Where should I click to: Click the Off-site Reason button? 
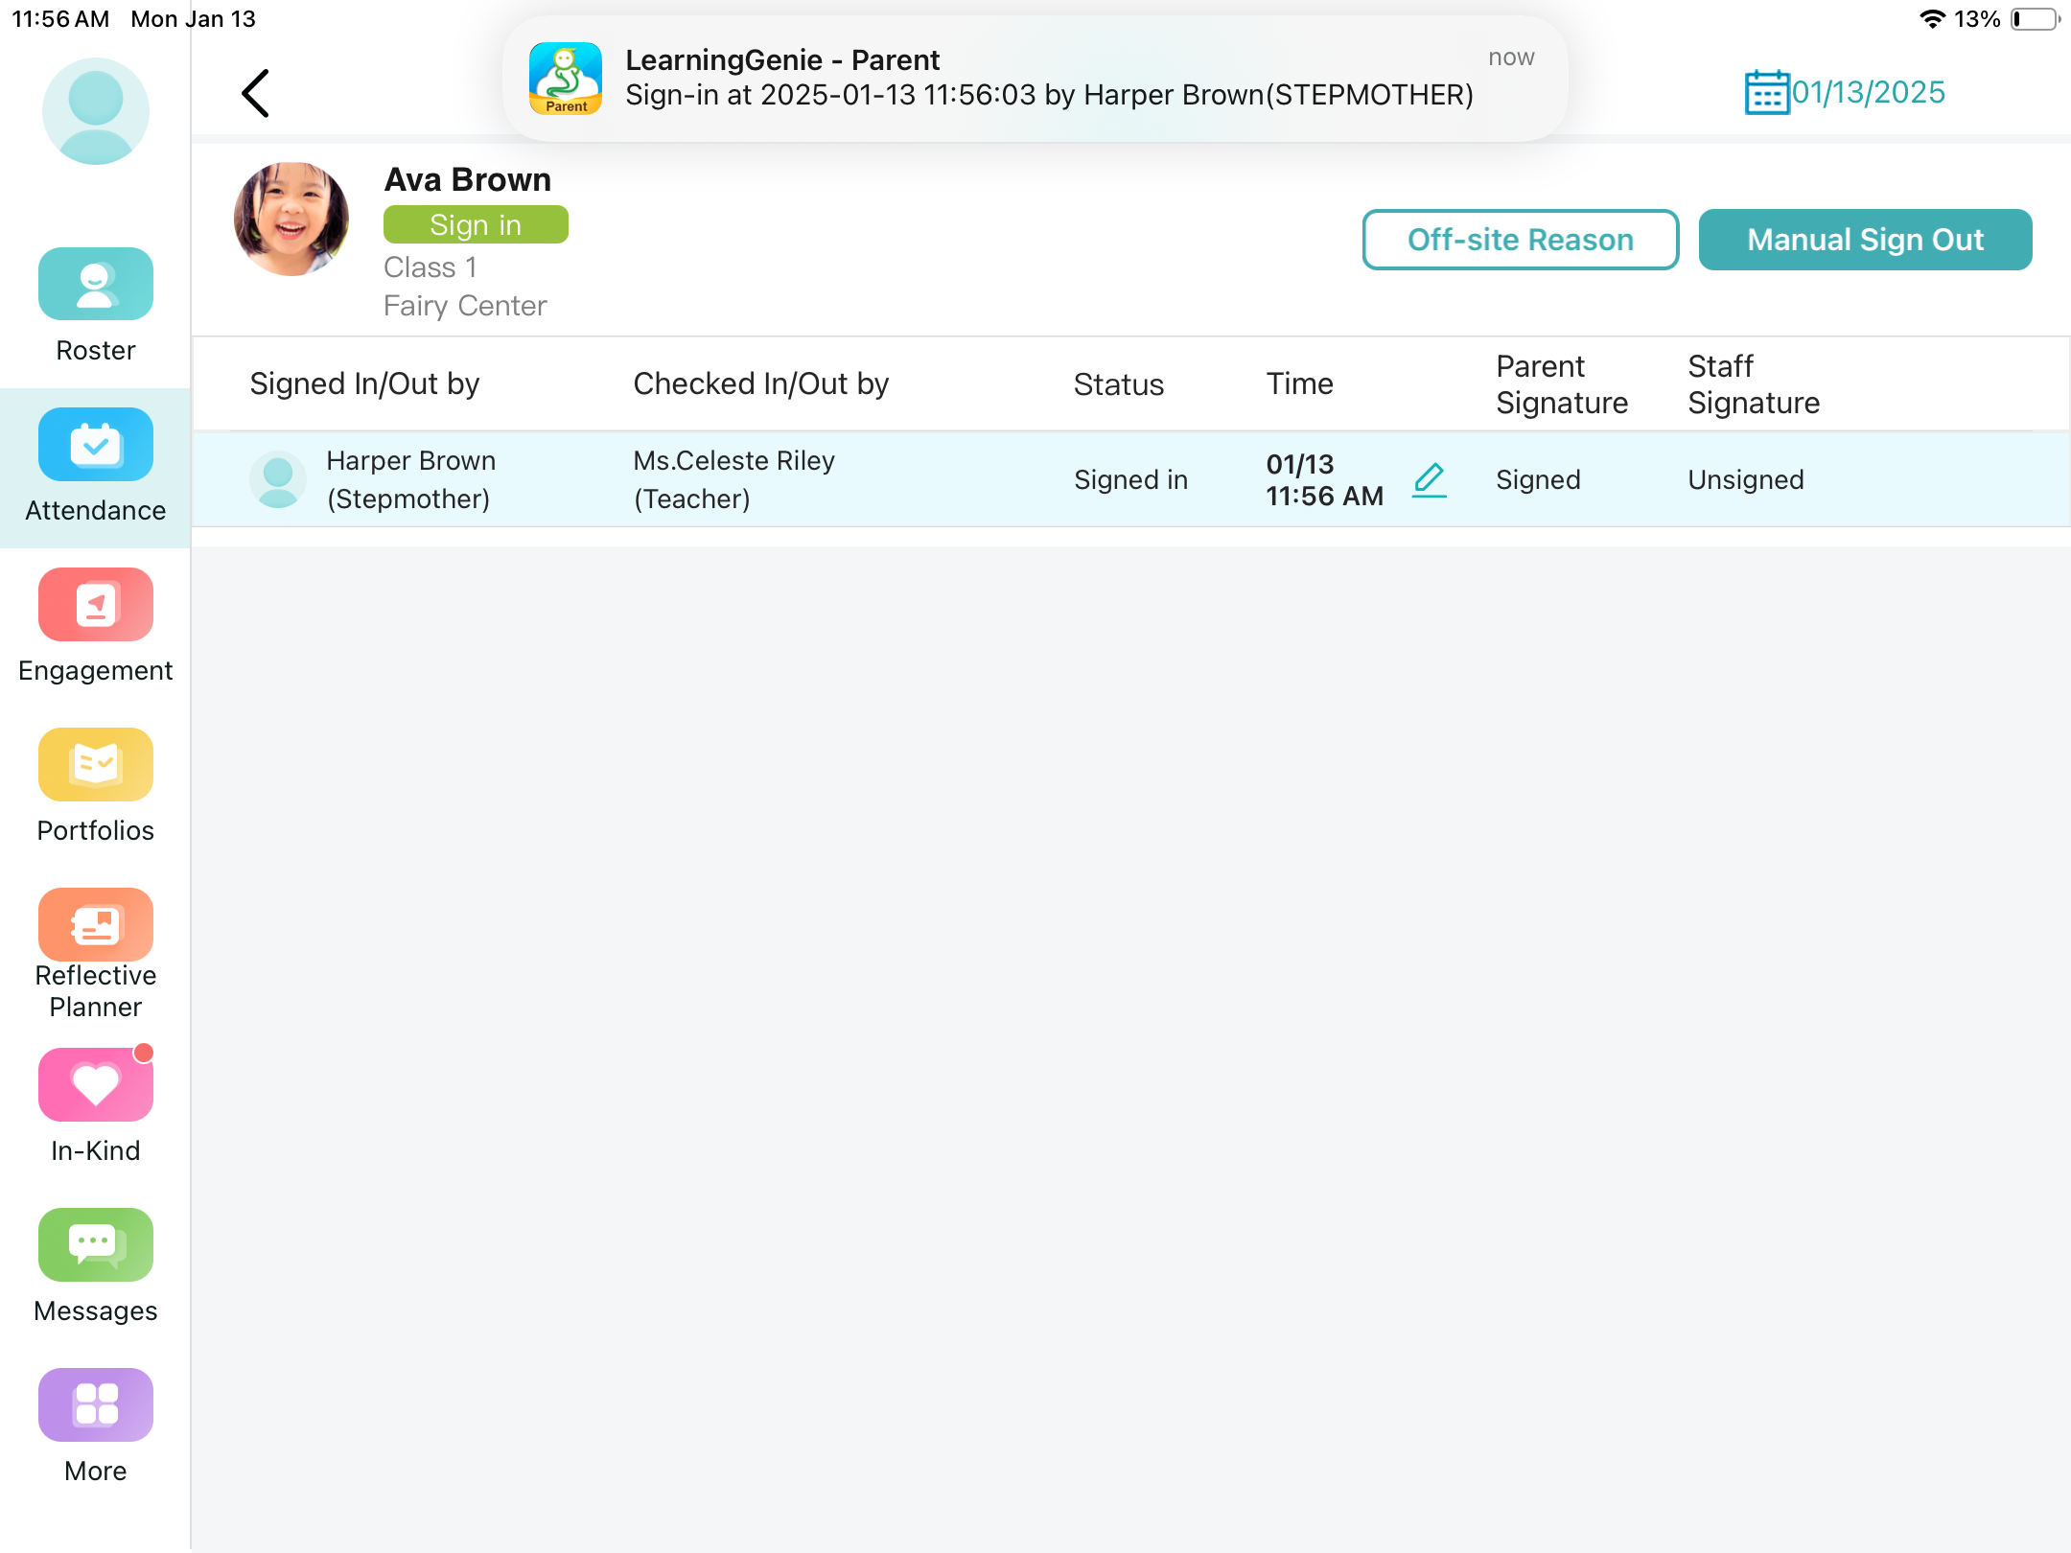point(1521,240)
